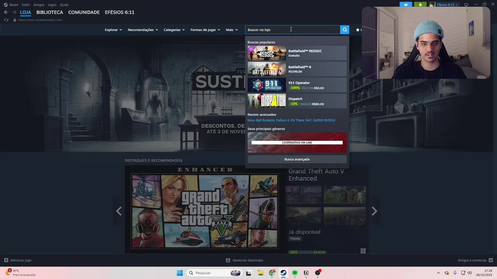Open the Fallout 4 recent link

point(283,120)
